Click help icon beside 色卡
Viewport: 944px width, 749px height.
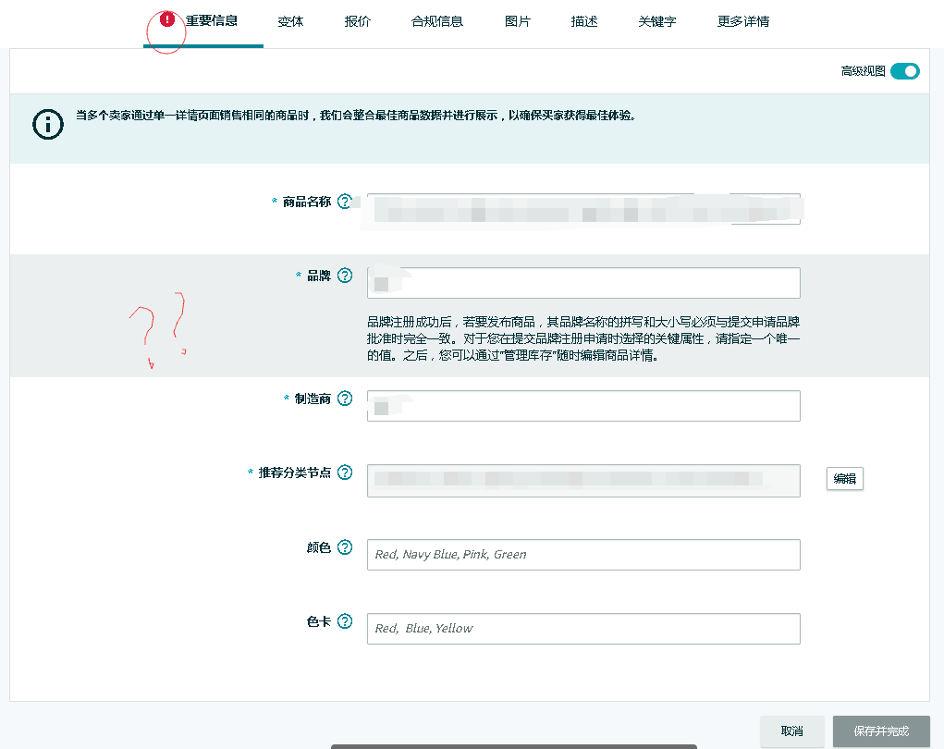(x=345, y=621)
